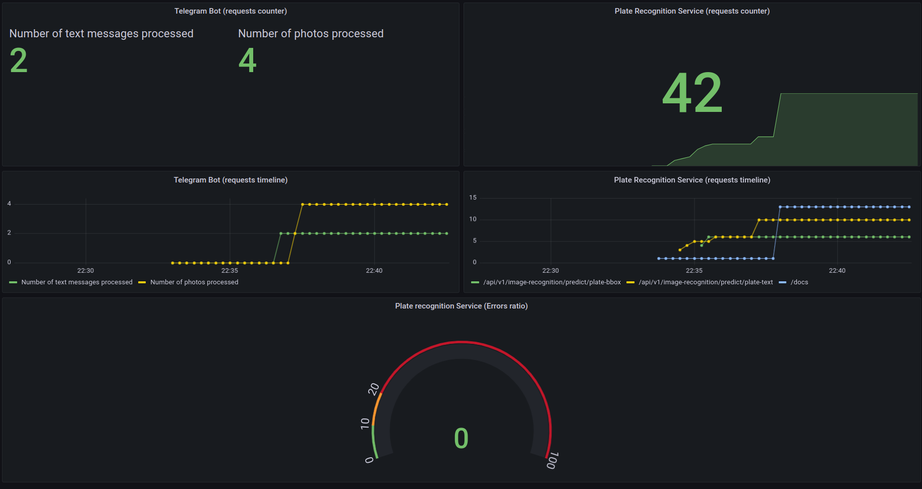Click the photos processed stat value 4
This screenshot has width=922, height=489.
[248, 60]
